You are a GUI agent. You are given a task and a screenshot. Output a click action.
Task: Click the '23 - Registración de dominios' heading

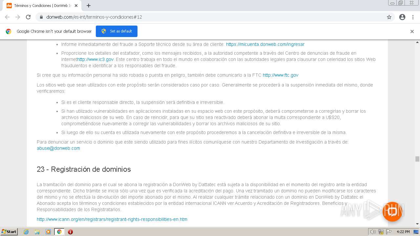point(84,169)
